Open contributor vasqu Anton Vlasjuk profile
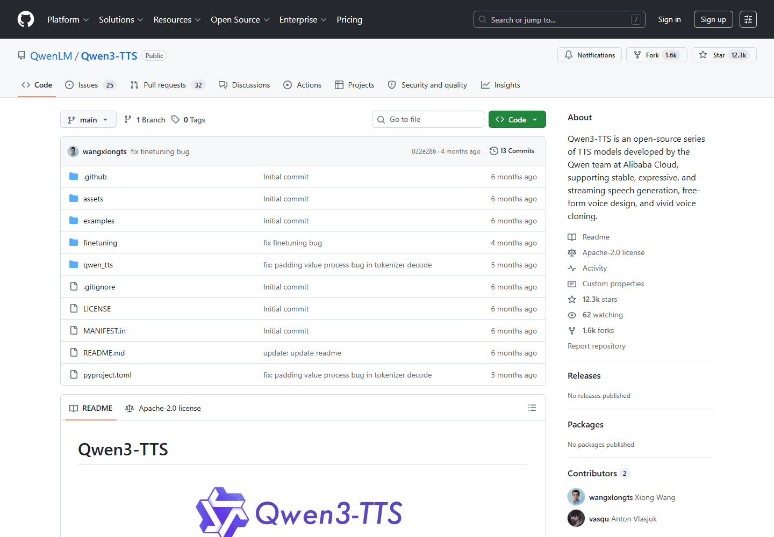774x537 pixels. [x=623, y=519]
